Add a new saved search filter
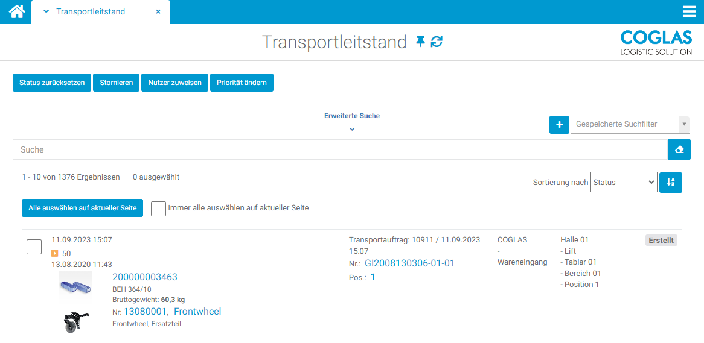This screenshot has width=704, height=343. pyautogui.click(x=559, y=125)
